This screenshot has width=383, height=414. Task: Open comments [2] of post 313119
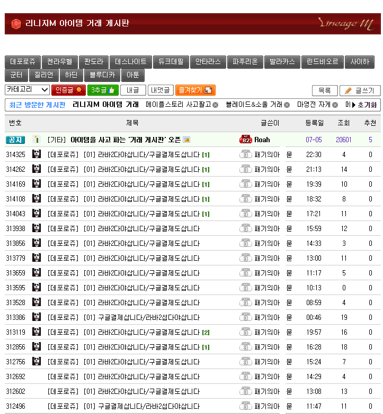[x=206, y=332]
